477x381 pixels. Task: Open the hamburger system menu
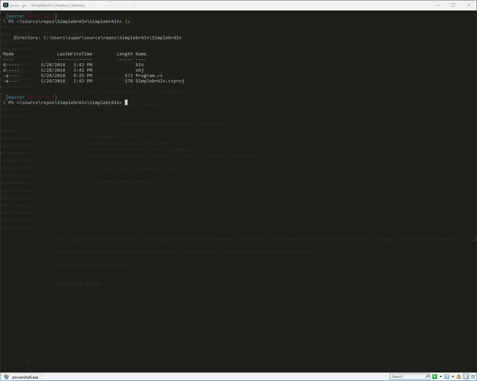pos(473,377)
